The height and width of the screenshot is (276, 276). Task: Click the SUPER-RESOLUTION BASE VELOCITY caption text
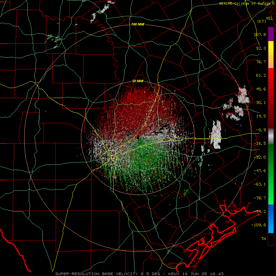(97, 274)
